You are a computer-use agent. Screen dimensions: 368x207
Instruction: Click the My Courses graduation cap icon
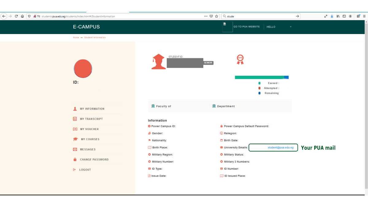coord(75,139)
